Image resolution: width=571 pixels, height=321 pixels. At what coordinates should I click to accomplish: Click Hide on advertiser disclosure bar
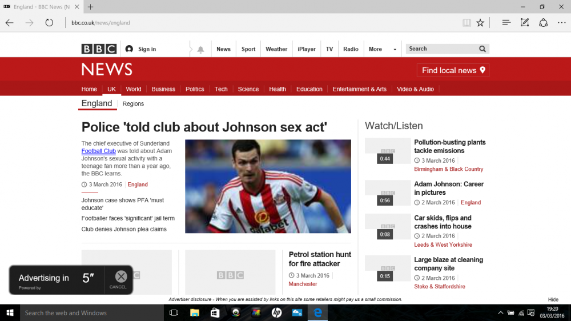pos(553,299)
